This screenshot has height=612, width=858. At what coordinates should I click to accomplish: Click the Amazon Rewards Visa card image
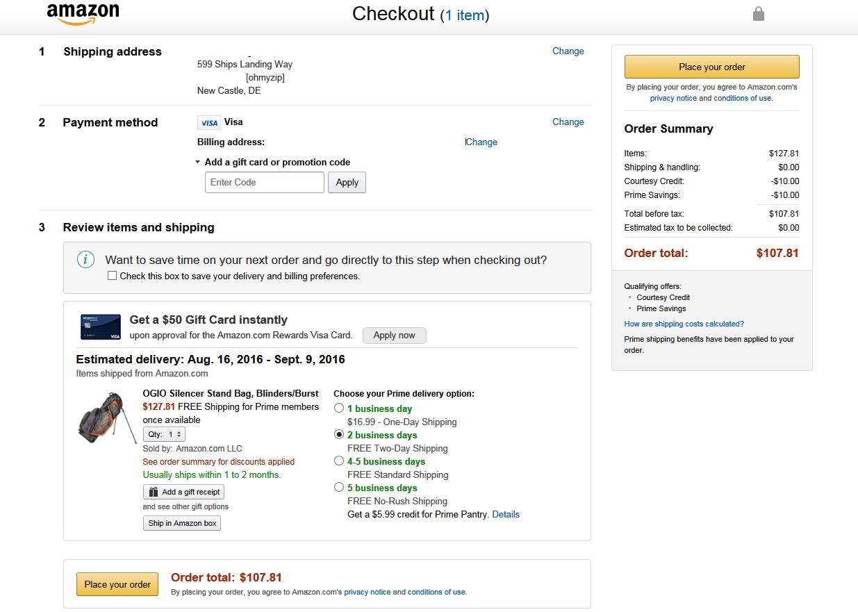(x=101, y=326)
